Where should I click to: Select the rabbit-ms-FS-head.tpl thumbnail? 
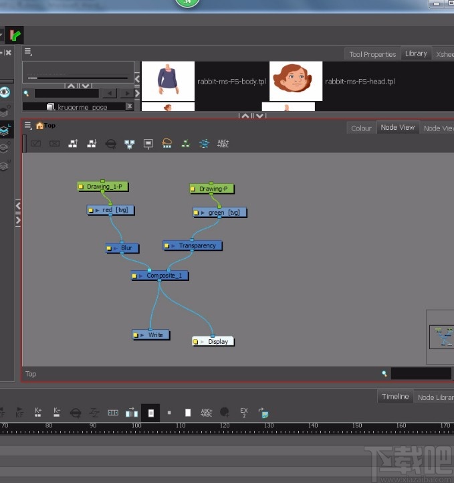(x=296, y=81)
